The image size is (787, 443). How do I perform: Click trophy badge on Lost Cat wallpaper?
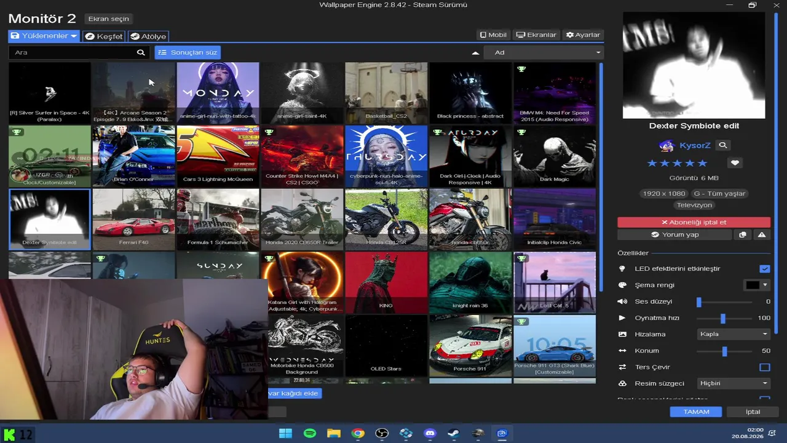click(521, 258)
